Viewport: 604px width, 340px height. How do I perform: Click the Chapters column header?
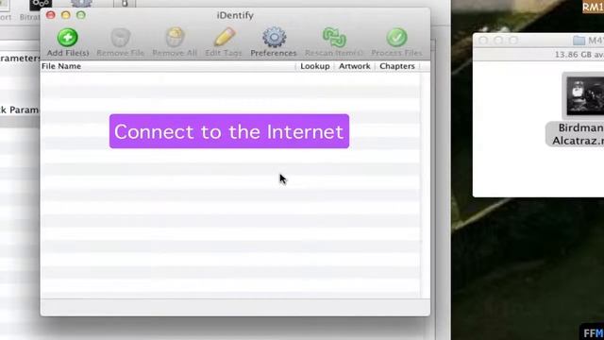(x=397, y=66)
